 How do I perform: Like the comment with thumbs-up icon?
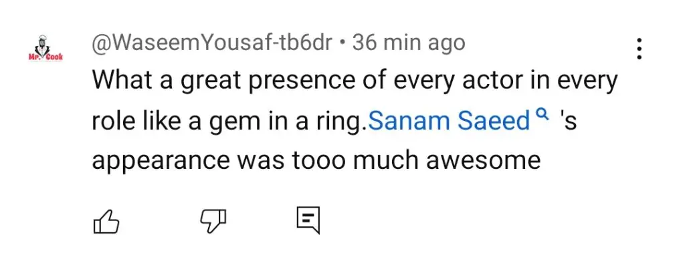[106, 221]
